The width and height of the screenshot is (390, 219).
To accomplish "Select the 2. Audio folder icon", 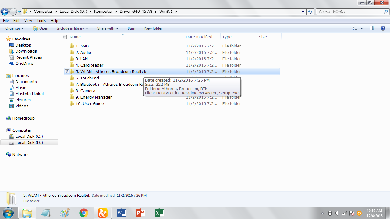I will [x=72, y=52].
